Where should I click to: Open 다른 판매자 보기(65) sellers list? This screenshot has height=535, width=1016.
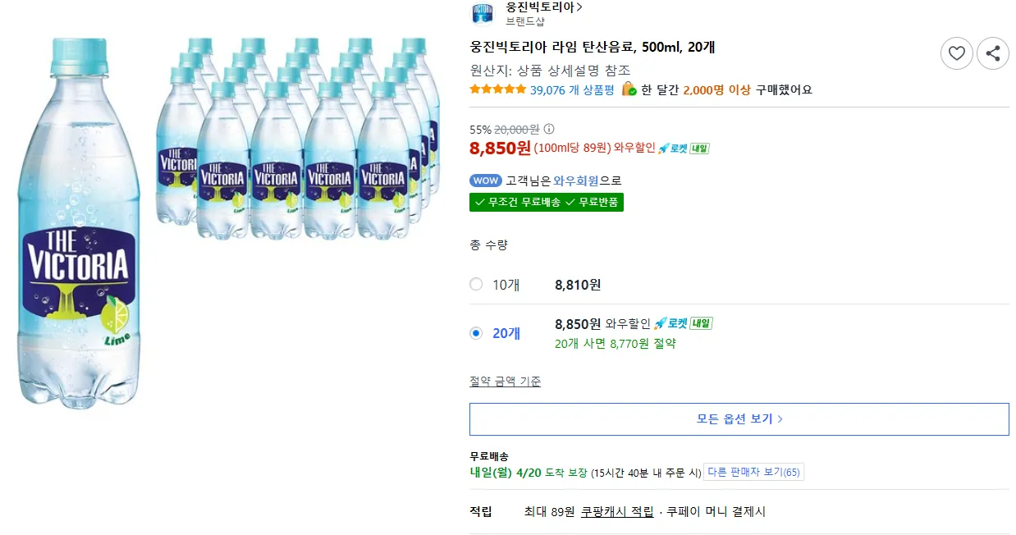(753, 472)
